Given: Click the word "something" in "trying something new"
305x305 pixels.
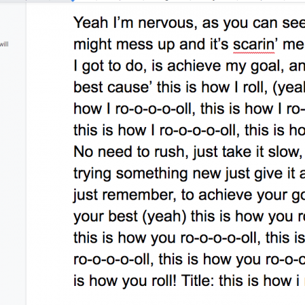Looking at the screenshot, I should 152,174.
